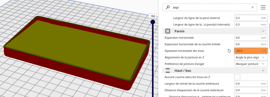Viewport: 270px width, 97px height.
Task: Click the layer number 186 box
Action: (153, 16)
